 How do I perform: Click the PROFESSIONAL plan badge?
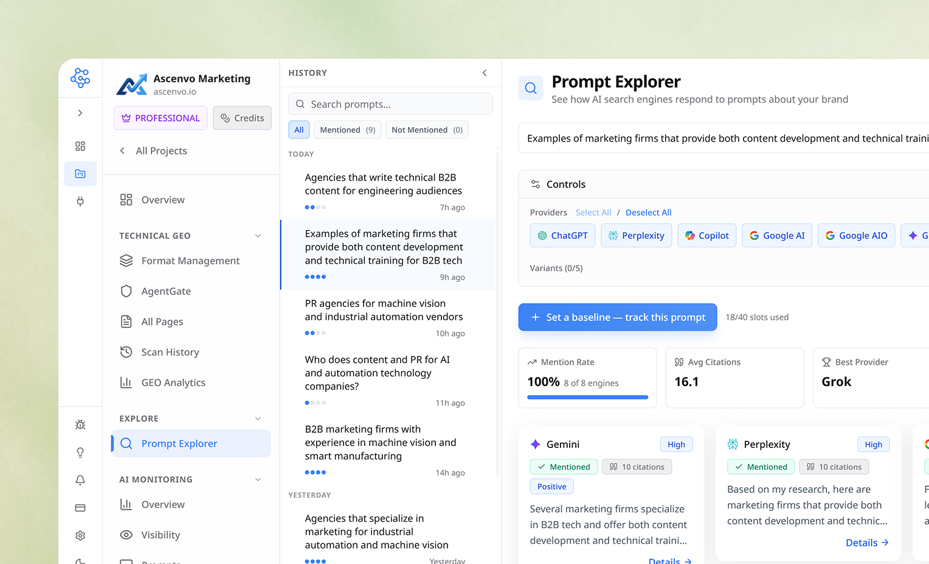pyautogui.click(x=161, y=118)
